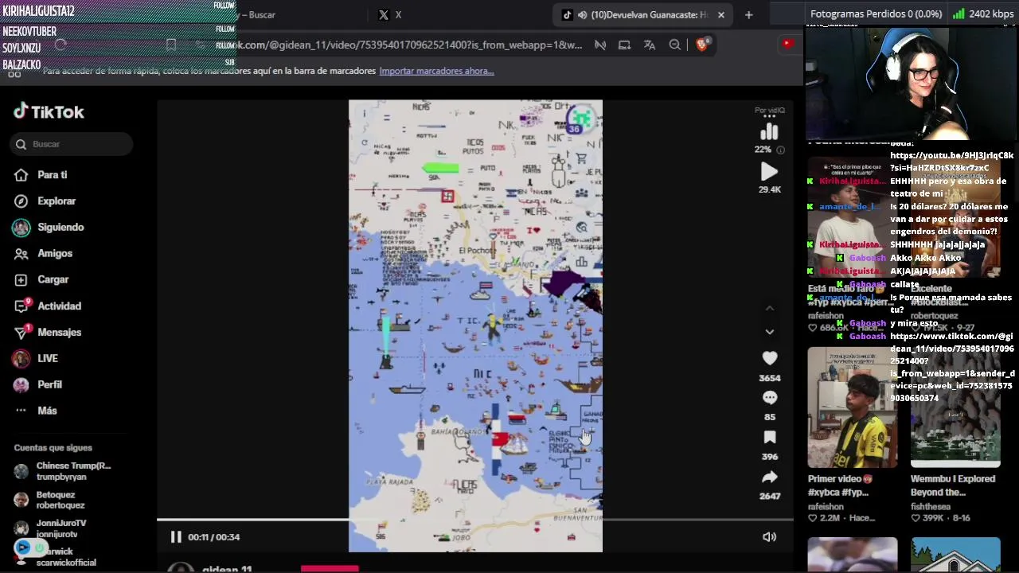Open Actividad notifications
Viewport: 1019px width, 573px height.
click(x=59, y=306)
